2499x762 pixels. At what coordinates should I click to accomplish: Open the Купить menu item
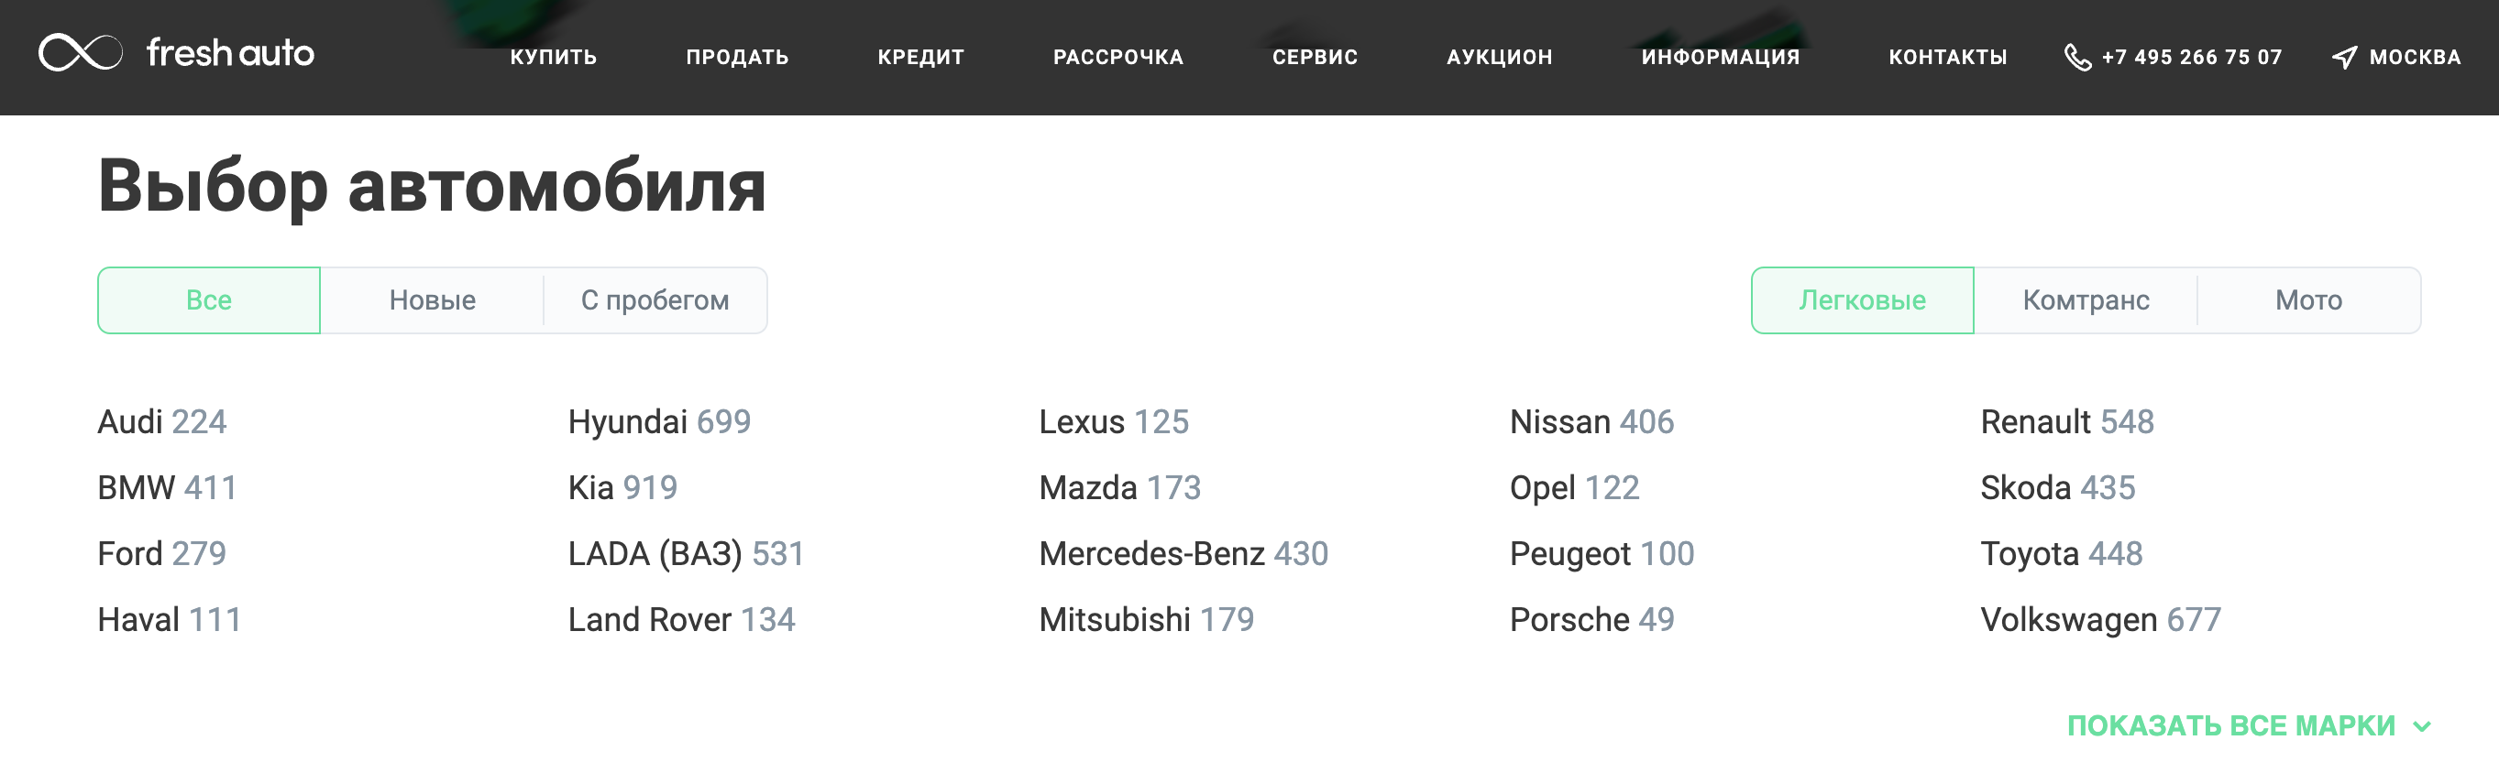pos(553,57)
